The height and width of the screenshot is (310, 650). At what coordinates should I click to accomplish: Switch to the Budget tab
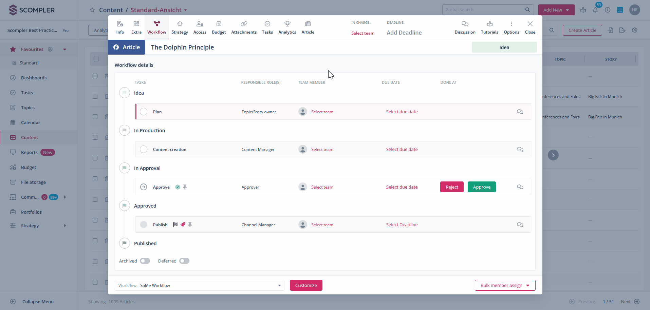[x=219, y=27]
